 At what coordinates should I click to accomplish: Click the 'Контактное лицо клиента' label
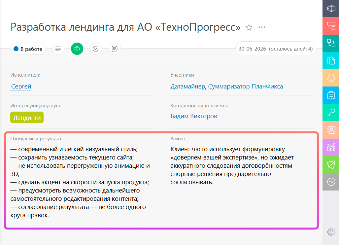click(199, 106)
